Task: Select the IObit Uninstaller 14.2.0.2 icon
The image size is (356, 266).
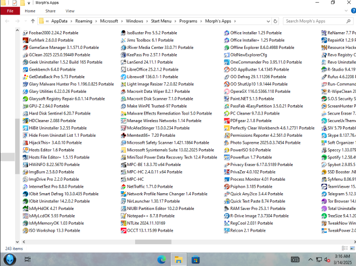Action: tap(26, 201)
